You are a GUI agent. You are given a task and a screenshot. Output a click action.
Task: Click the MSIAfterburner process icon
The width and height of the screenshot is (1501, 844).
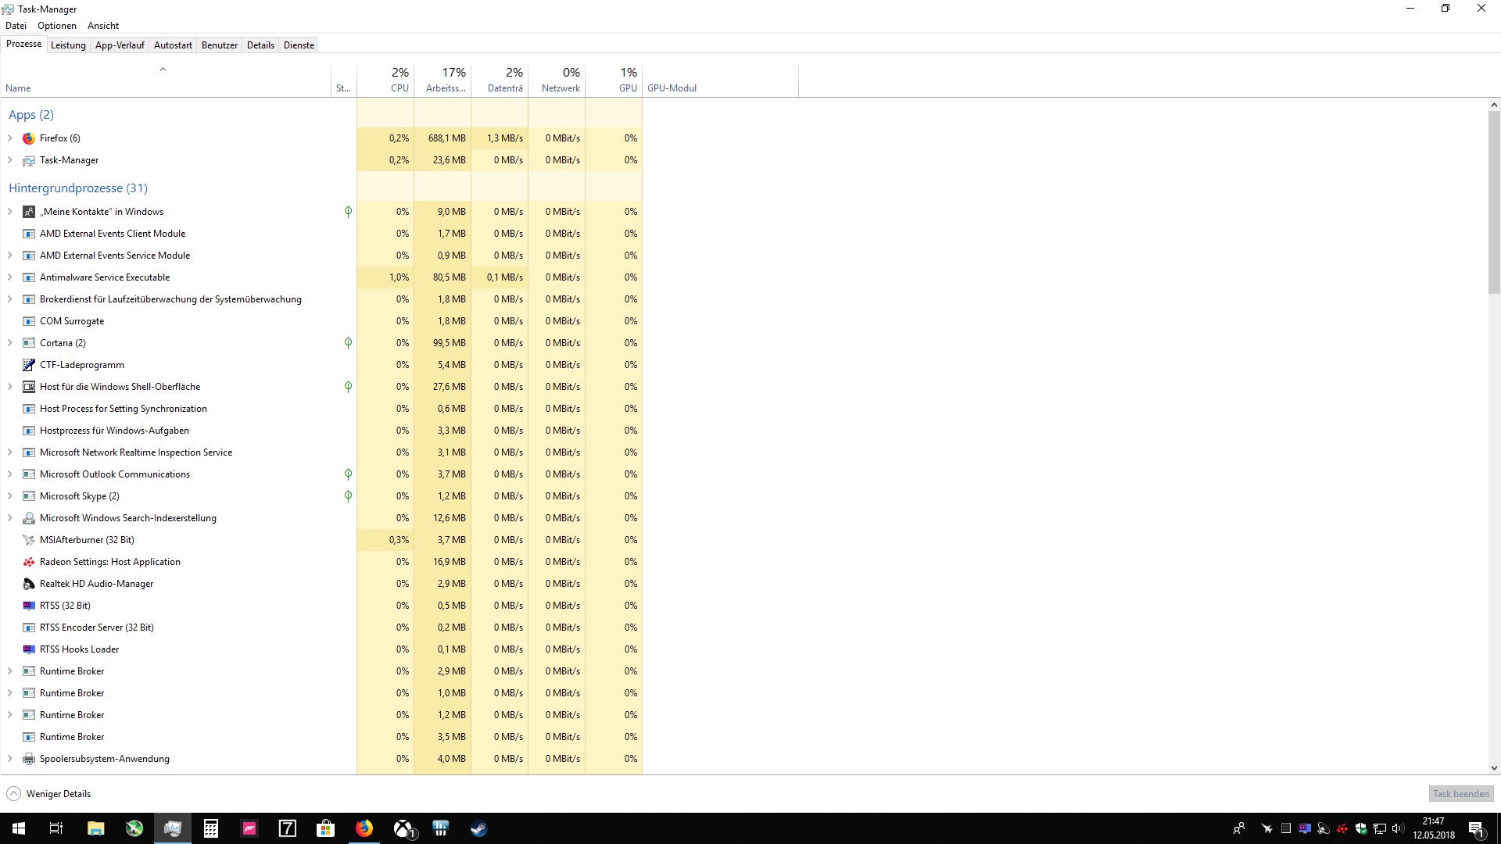(x=29, y=540)
